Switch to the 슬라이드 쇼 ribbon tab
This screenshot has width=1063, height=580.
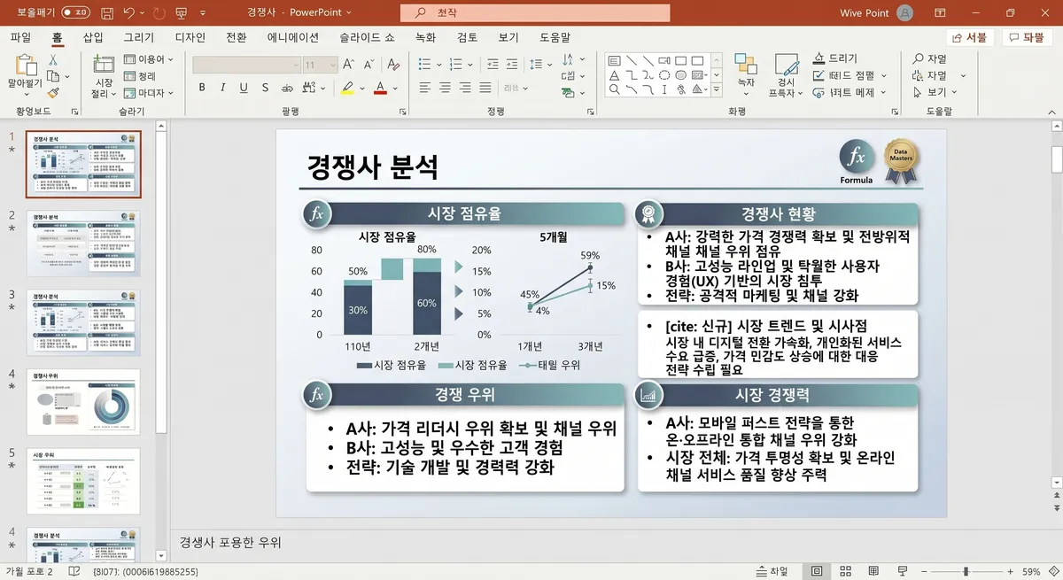[367, 37]
